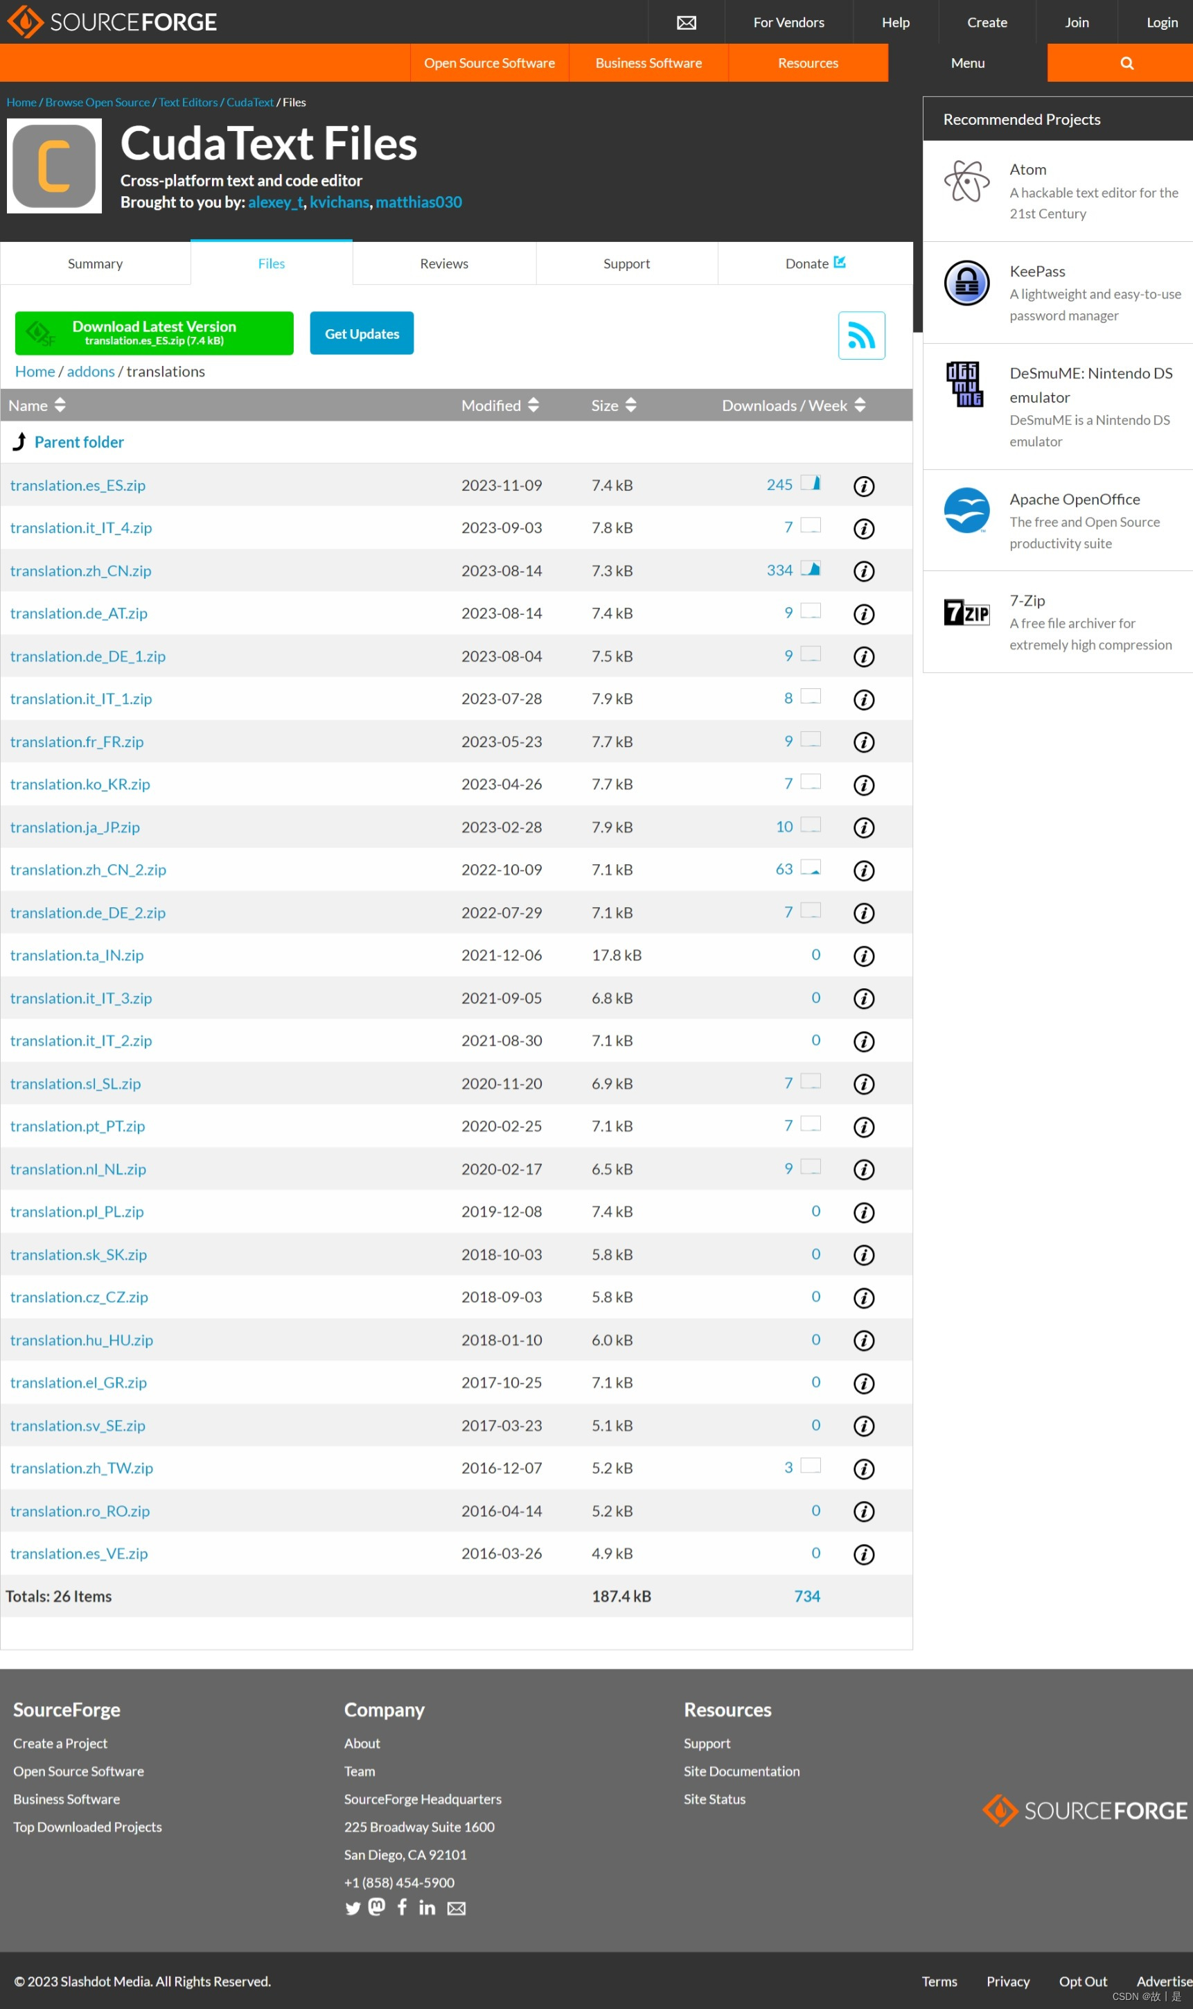Open author alexey_t profile
Screen dimensions: 1193x2009
276,202
